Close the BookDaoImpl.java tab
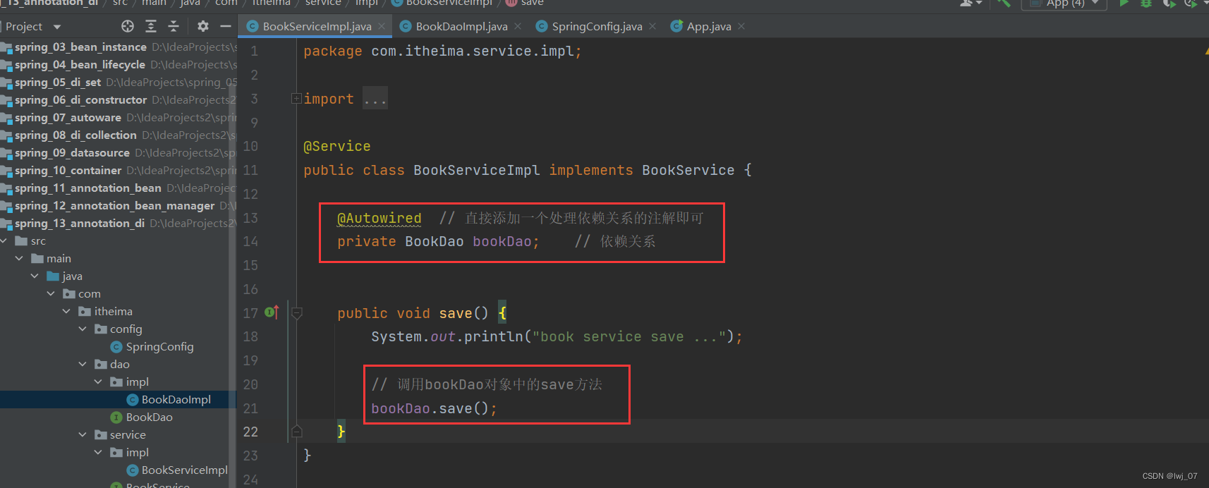This screenshot has width=1209, height=488. click(518, 26)
